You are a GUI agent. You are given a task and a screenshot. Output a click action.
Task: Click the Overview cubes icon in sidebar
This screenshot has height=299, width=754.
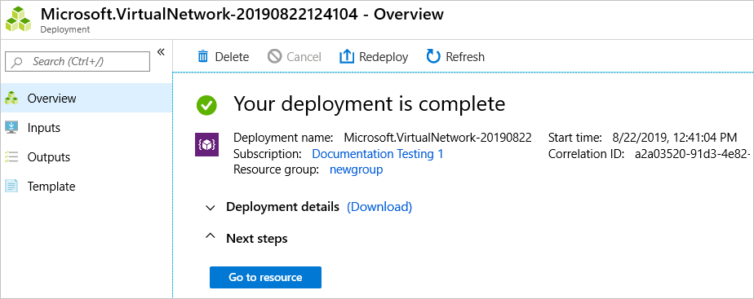[x=11, y=98]
